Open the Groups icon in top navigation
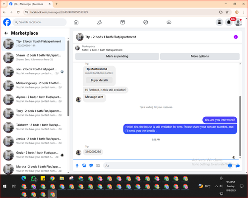Viewport: 248px width, 198px height. point(146,22)
